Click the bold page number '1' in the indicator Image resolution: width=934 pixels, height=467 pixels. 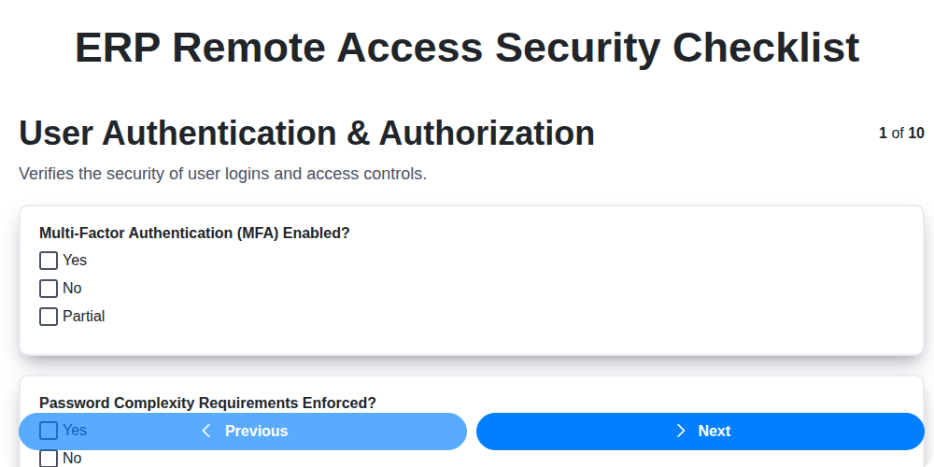click(883, 134)
